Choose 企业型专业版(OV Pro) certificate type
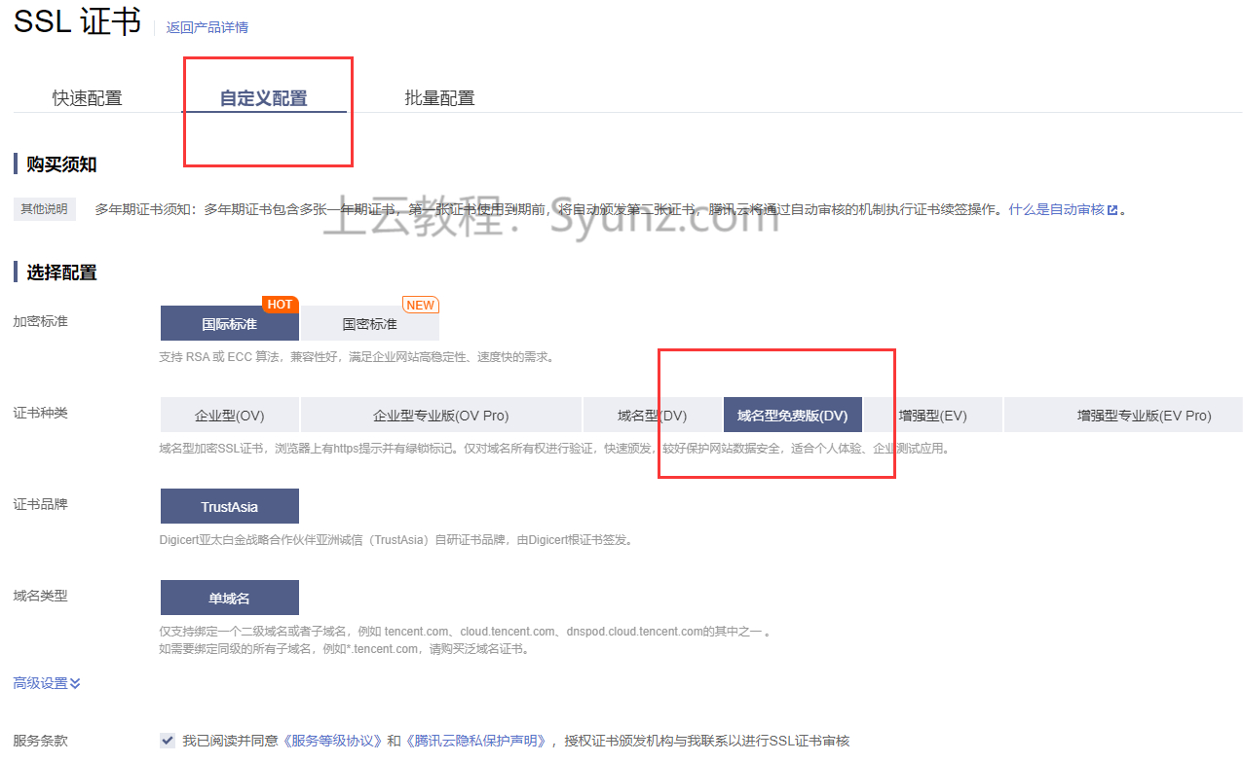 click(440, 415)
